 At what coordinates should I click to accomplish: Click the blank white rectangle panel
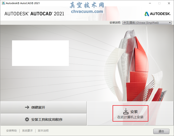click(40, 53)
